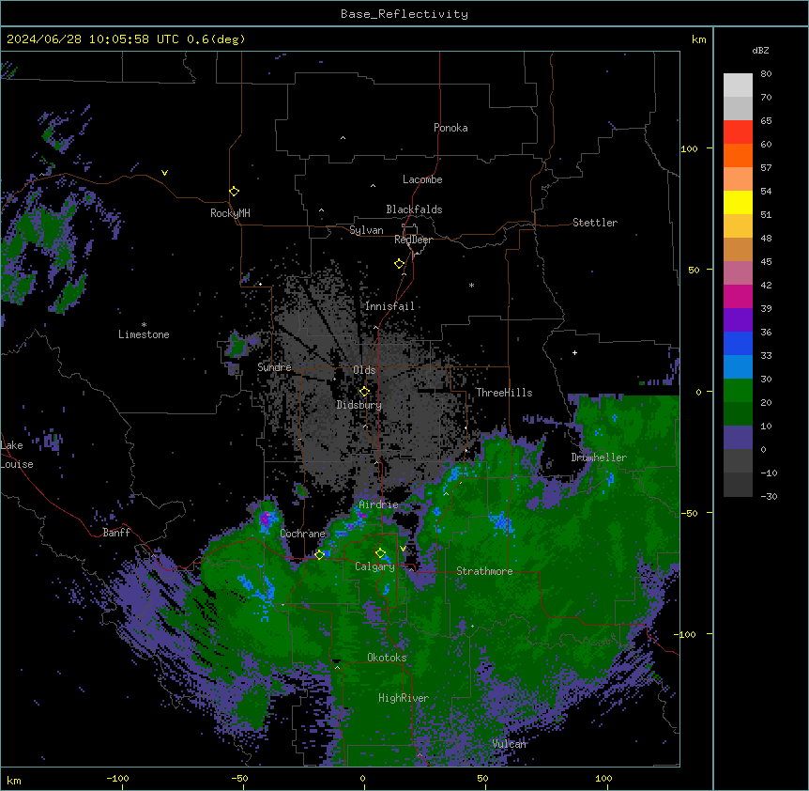Click the Vulcan label
Viewport: 809px width, 791px height.
[x=509, y=743]
